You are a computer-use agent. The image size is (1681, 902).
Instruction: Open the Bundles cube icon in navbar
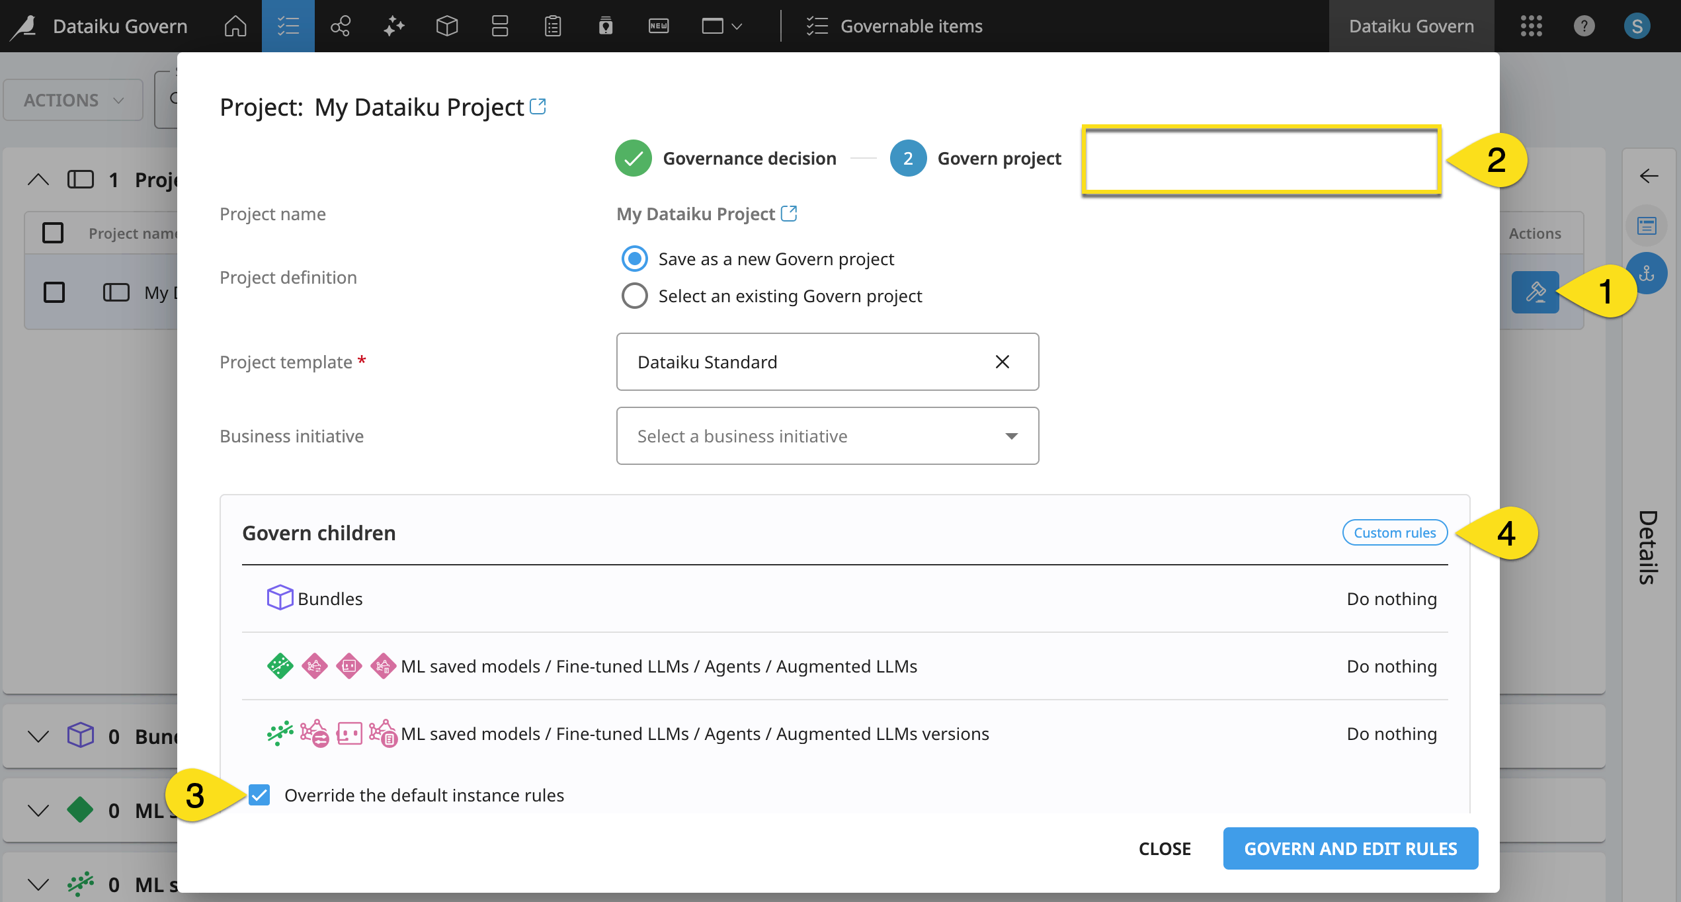point(447,26)
